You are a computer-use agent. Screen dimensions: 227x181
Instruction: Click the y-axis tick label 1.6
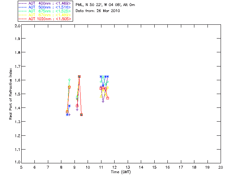17,80
